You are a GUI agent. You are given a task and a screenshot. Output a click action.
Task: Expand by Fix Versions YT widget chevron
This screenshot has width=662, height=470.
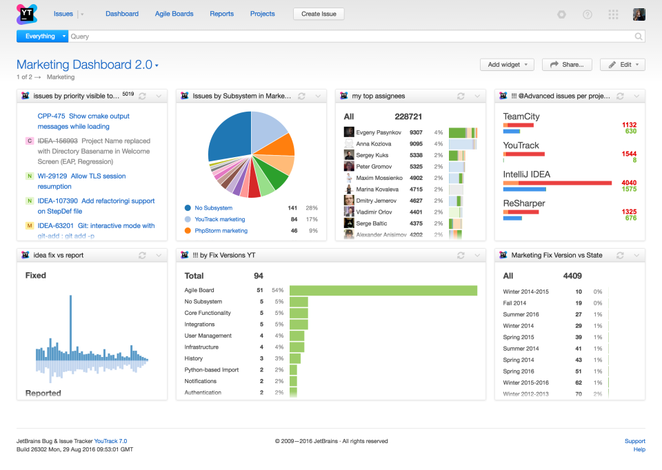(477, 255)
